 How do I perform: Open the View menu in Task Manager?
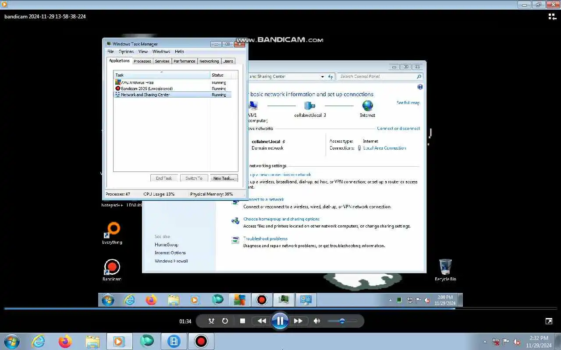coord(143,52)
